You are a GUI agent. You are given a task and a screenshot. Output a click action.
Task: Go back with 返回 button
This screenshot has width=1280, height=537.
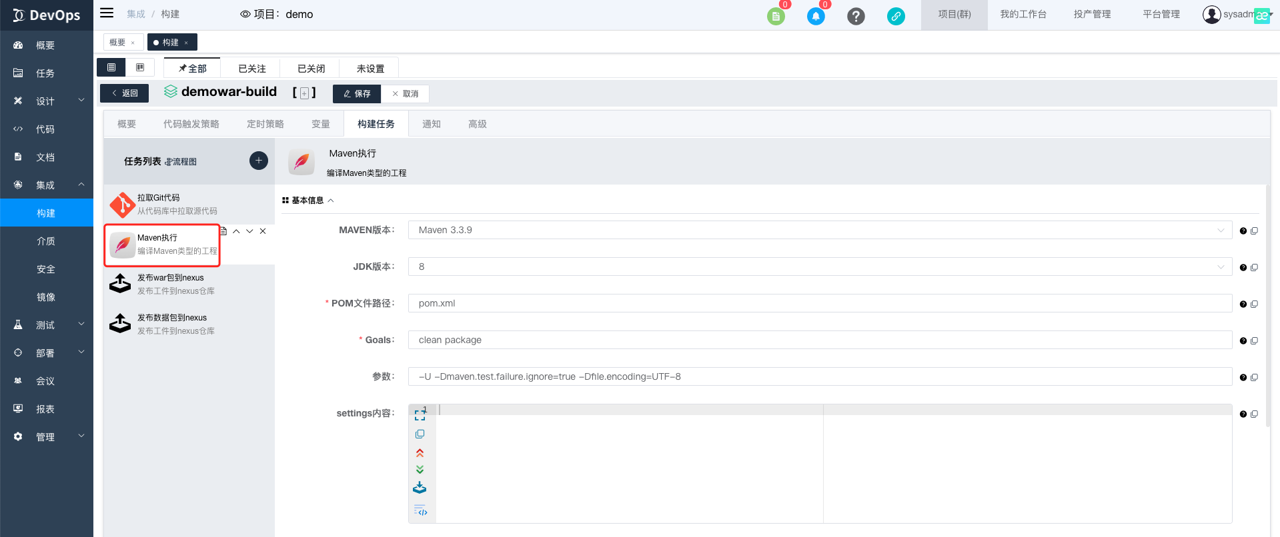(124, 93)
